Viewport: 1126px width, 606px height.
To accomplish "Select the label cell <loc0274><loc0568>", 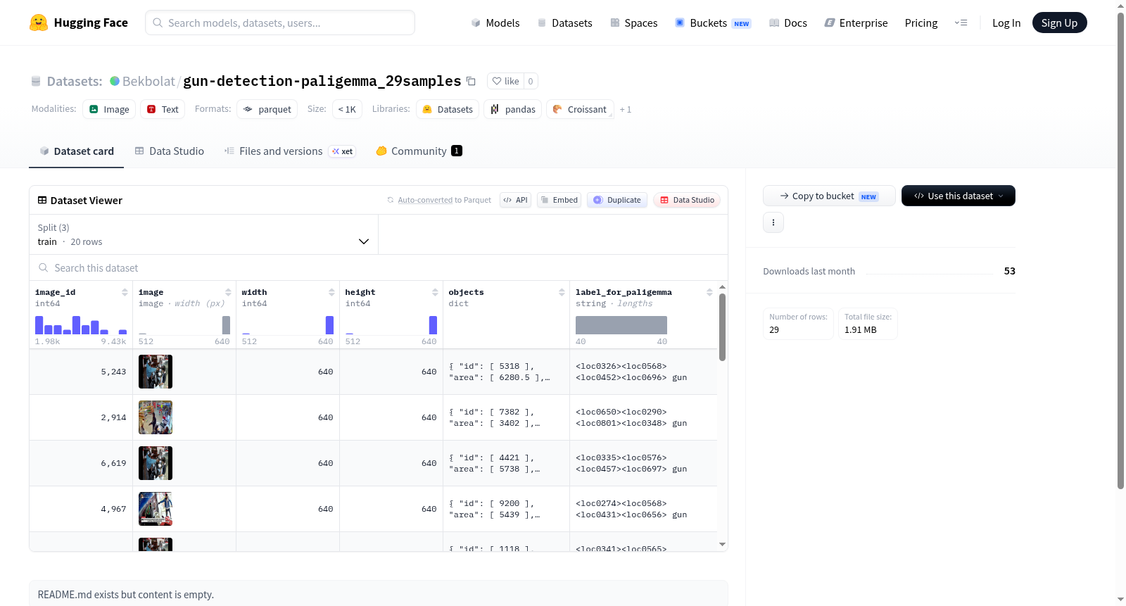I will click(643, 509).
